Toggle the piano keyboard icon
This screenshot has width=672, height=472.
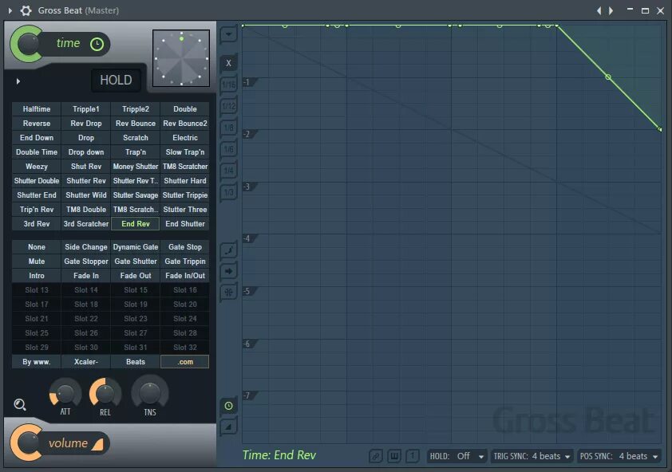(x=393, y=456)
